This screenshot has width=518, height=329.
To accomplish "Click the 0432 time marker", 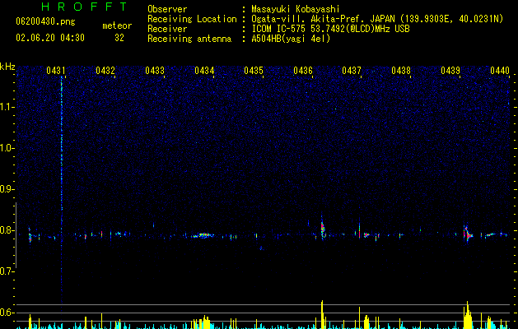I will (105, 71).
